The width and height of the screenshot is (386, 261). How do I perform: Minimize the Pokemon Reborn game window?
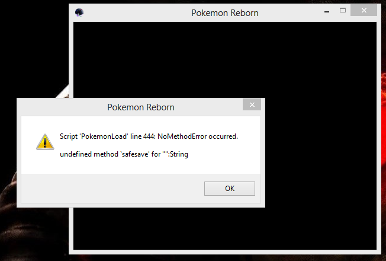326,10
